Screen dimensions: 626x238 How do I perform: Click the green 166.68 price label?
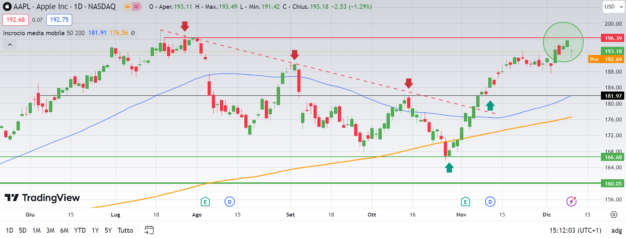613,157
